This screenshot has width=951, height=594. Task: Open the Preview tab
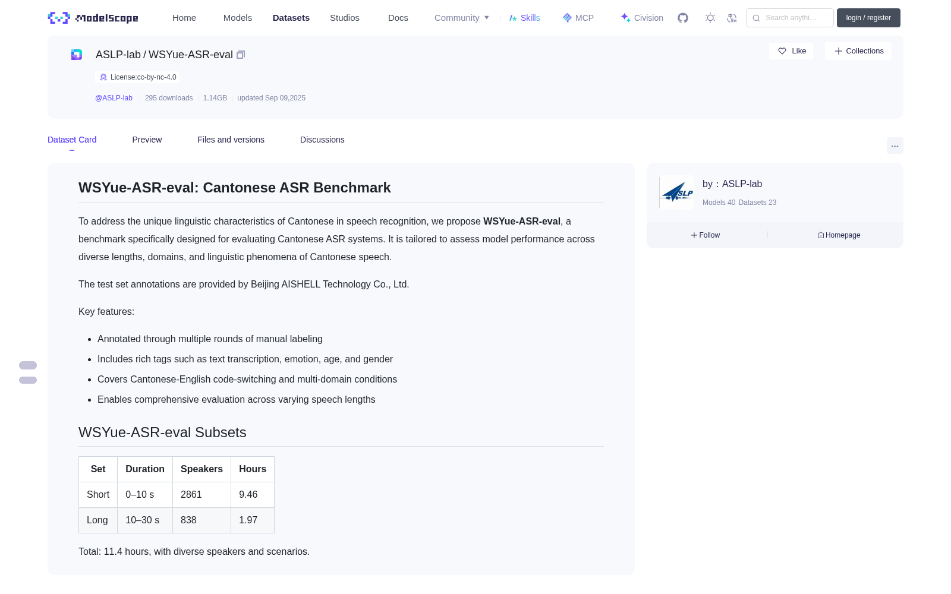coord(147,140)
